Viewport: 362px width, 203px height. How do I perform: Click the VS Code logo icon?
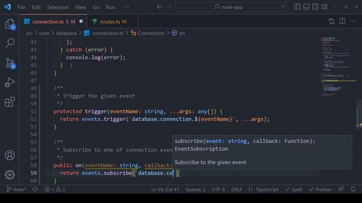click(7, 7)
